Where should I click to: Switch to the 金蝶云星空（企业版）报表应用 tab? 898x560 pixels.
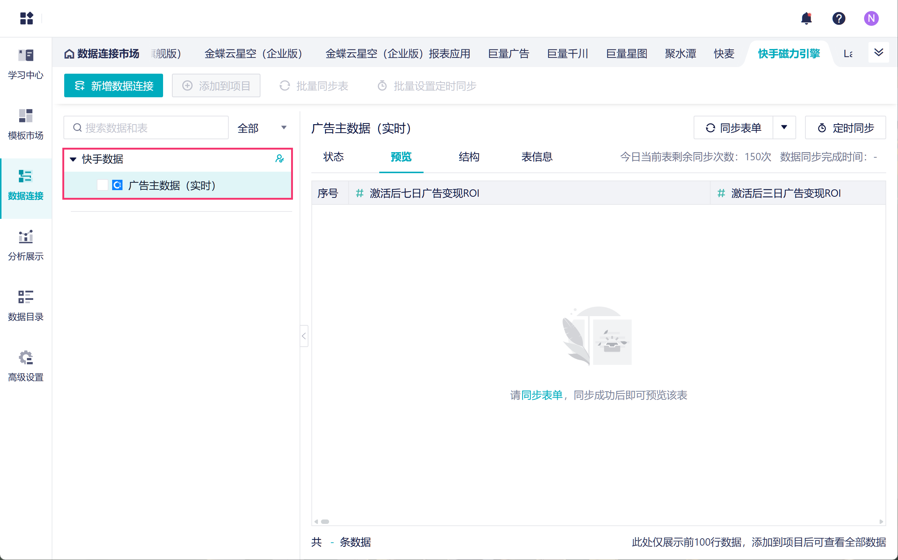[398, 54]
